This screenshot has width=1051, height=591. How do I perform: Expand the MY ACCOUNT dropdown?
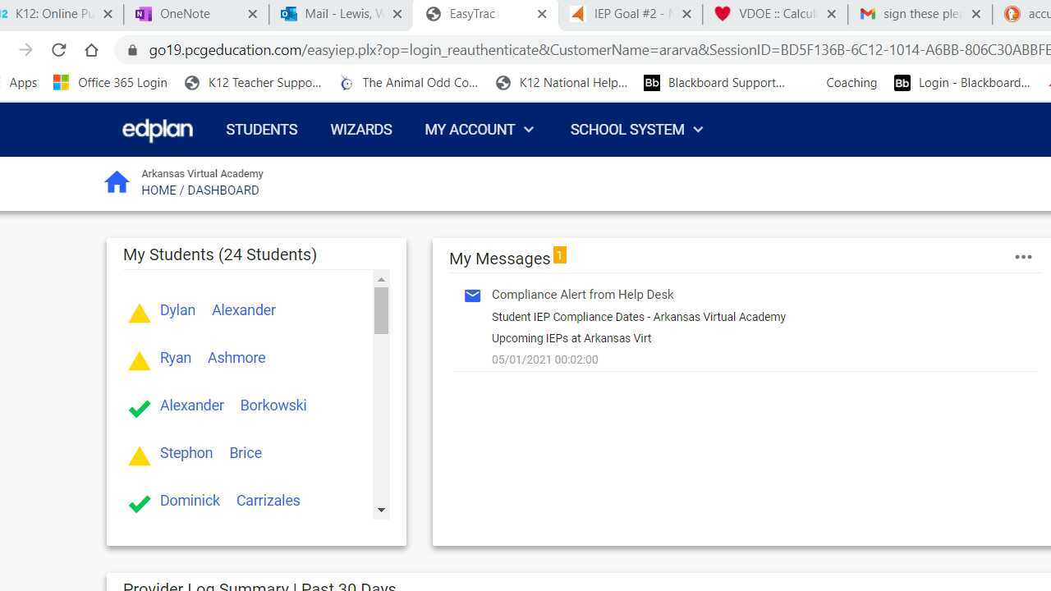pos(480,129)
